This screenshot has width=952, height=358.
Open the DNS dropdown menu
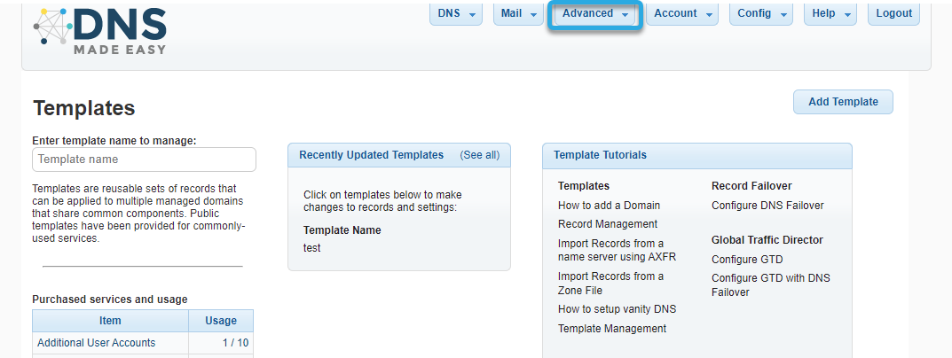point(456,13)
